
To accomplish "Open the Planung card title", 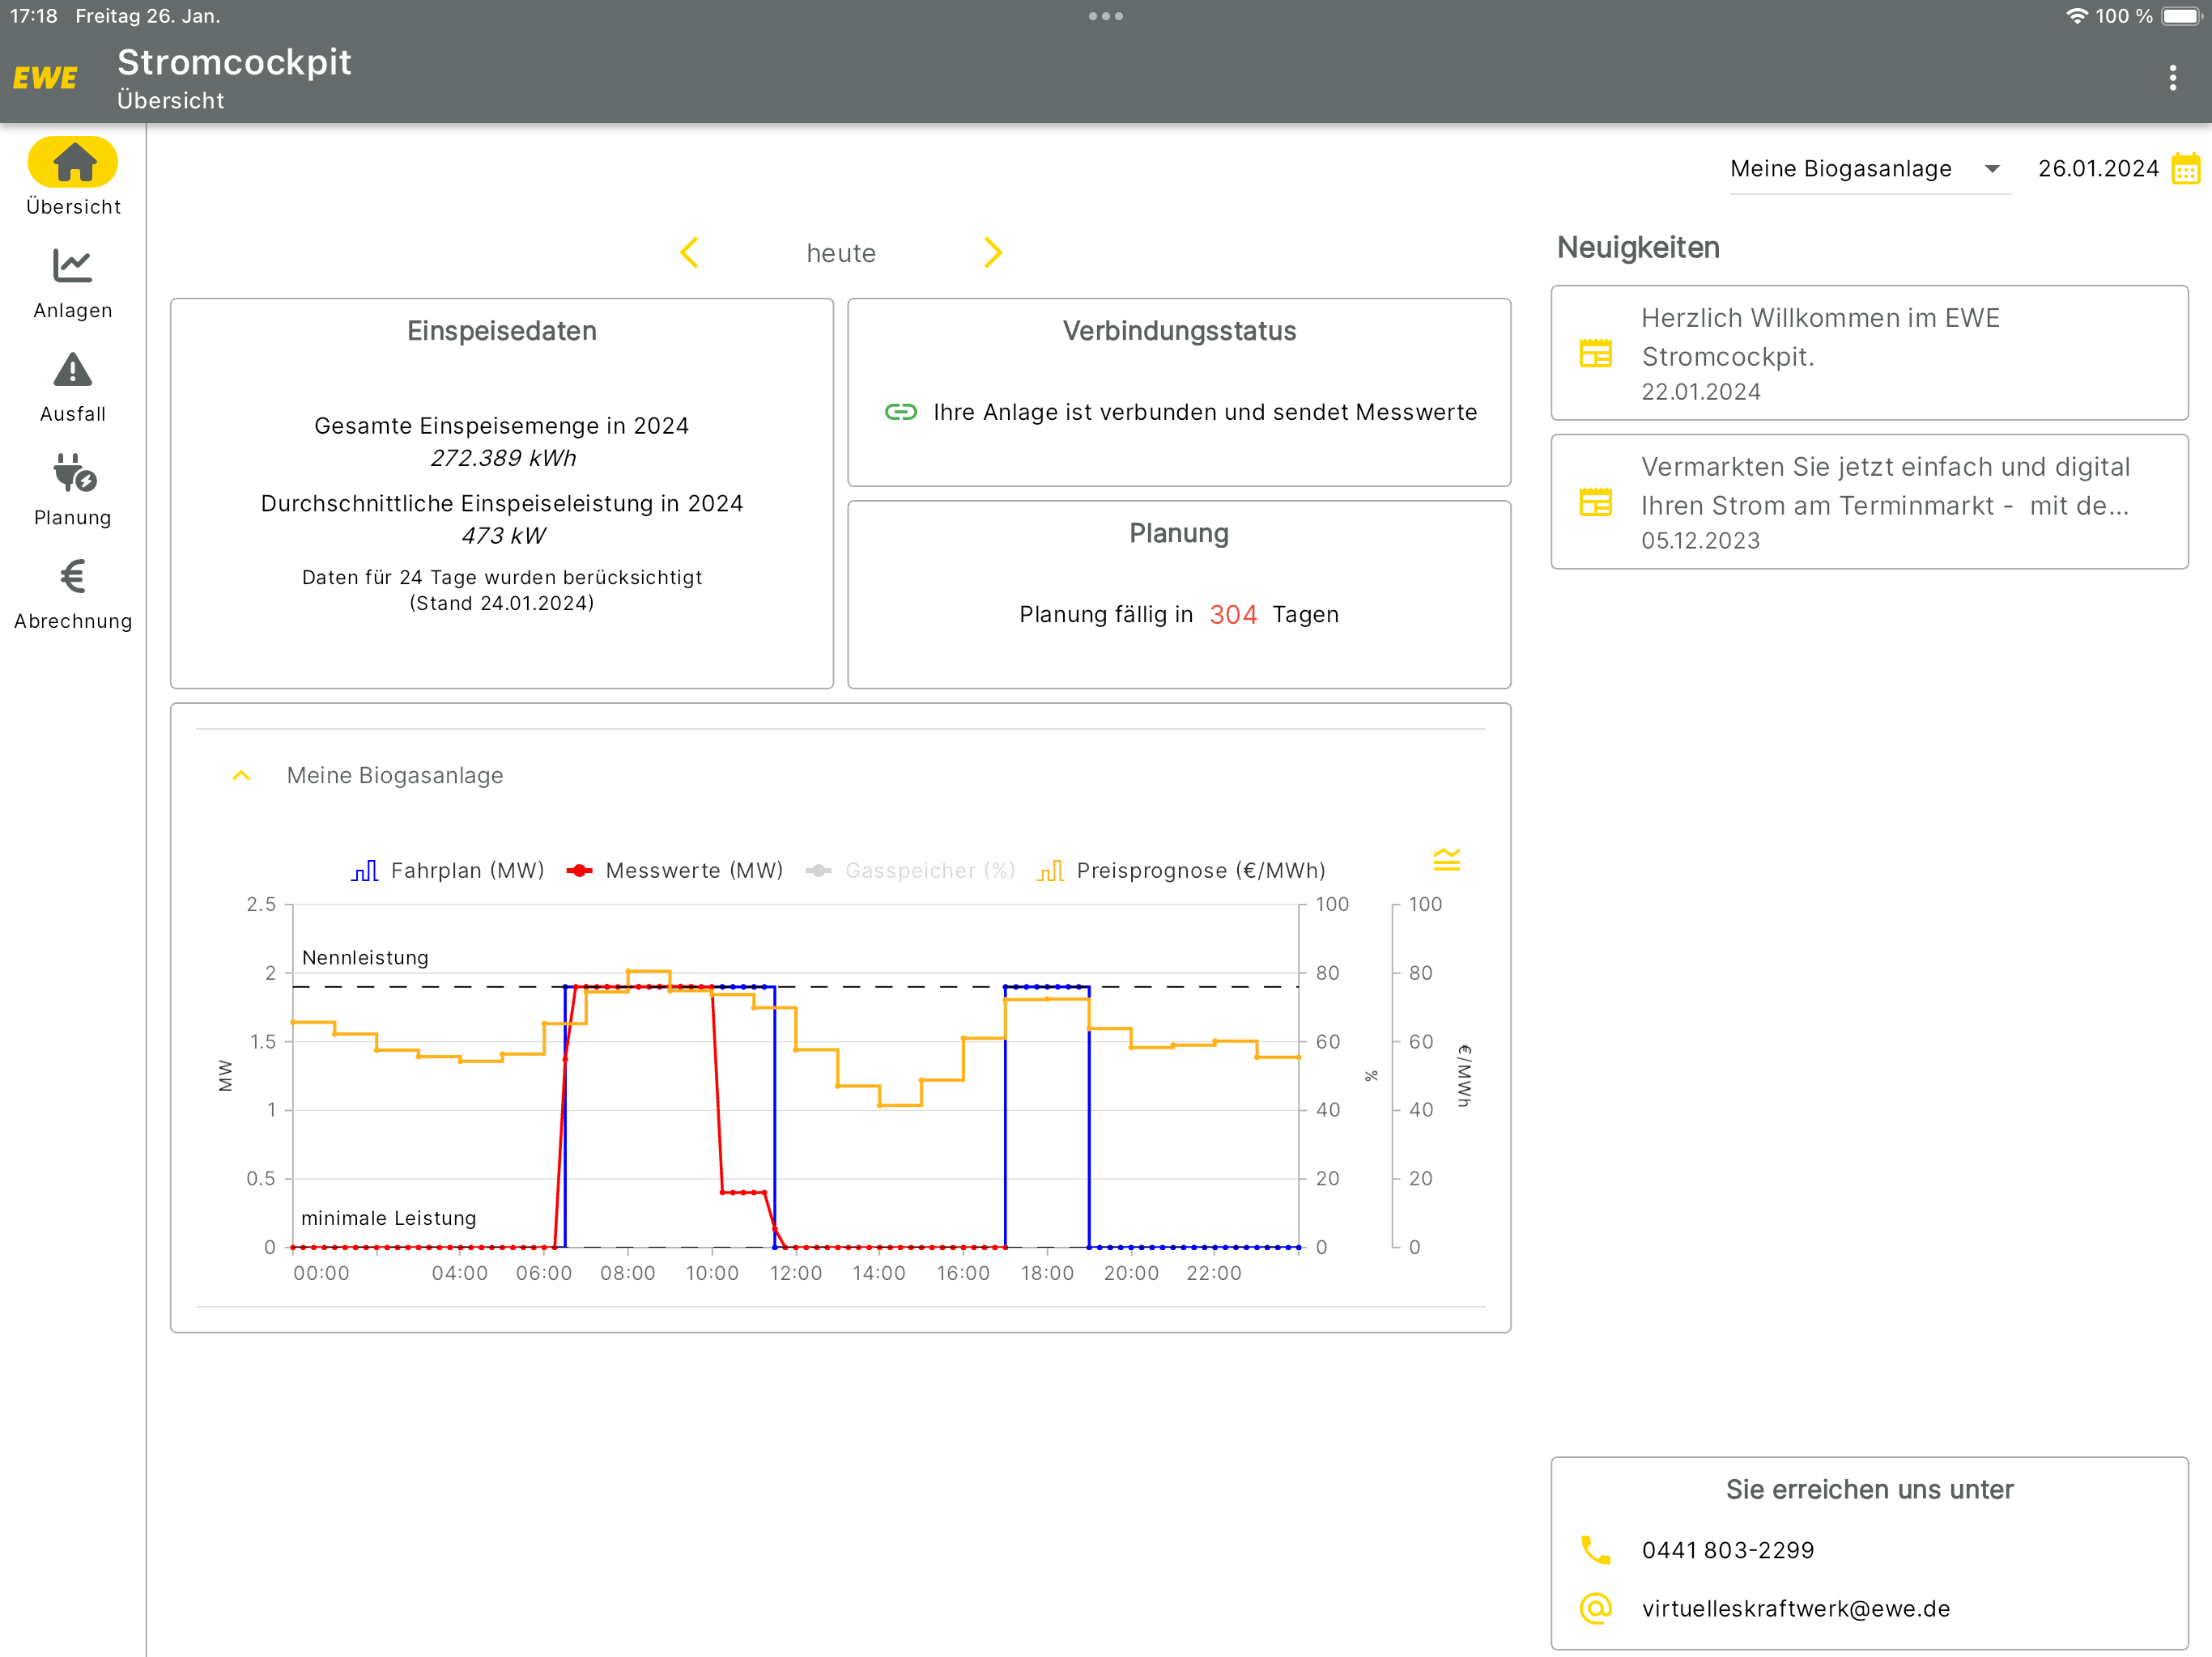I will click(x=1179, y=534).
